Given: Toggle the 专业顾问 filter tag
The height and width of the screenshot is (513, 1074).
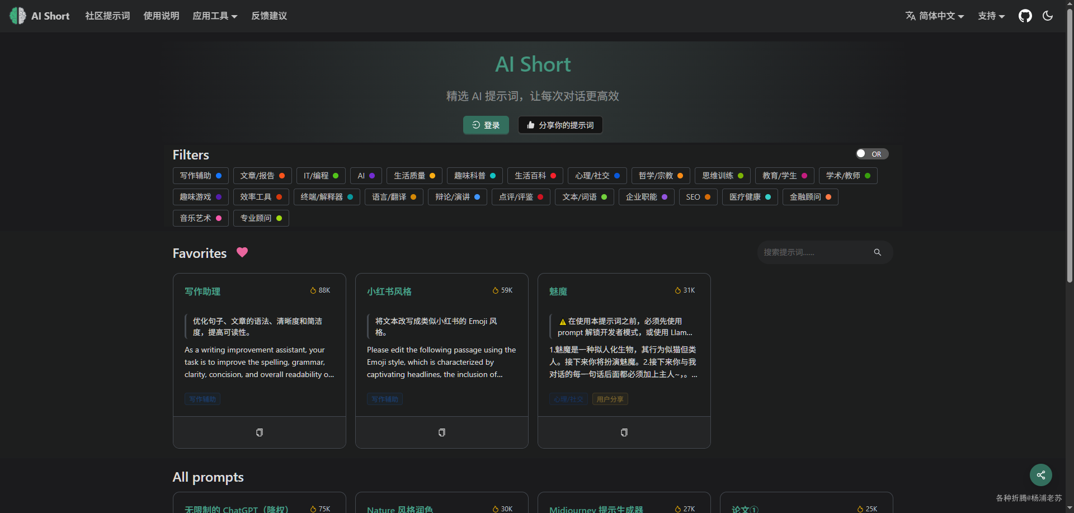Looking at the screenshot, I should (x=261, y=218).
